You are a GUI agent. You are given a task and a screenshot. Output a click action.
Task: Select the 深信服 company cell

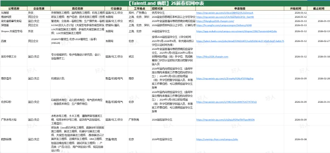tap(14, 25)
